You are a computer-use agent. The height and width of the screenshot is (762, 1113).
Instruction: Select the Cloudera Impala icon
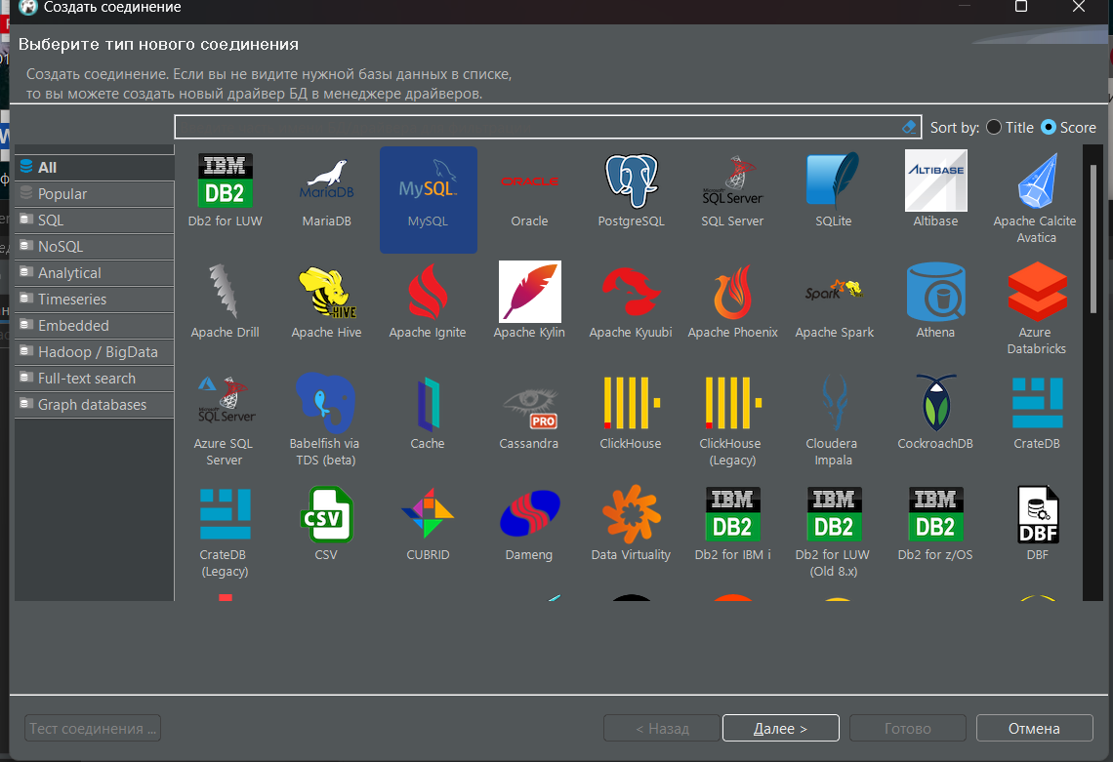834,403
